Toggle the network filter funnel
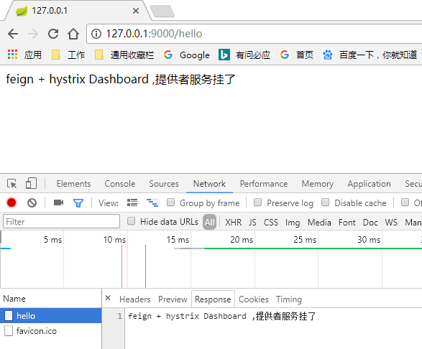The width and height of the screenshot is (422, 349). (78, 203)
